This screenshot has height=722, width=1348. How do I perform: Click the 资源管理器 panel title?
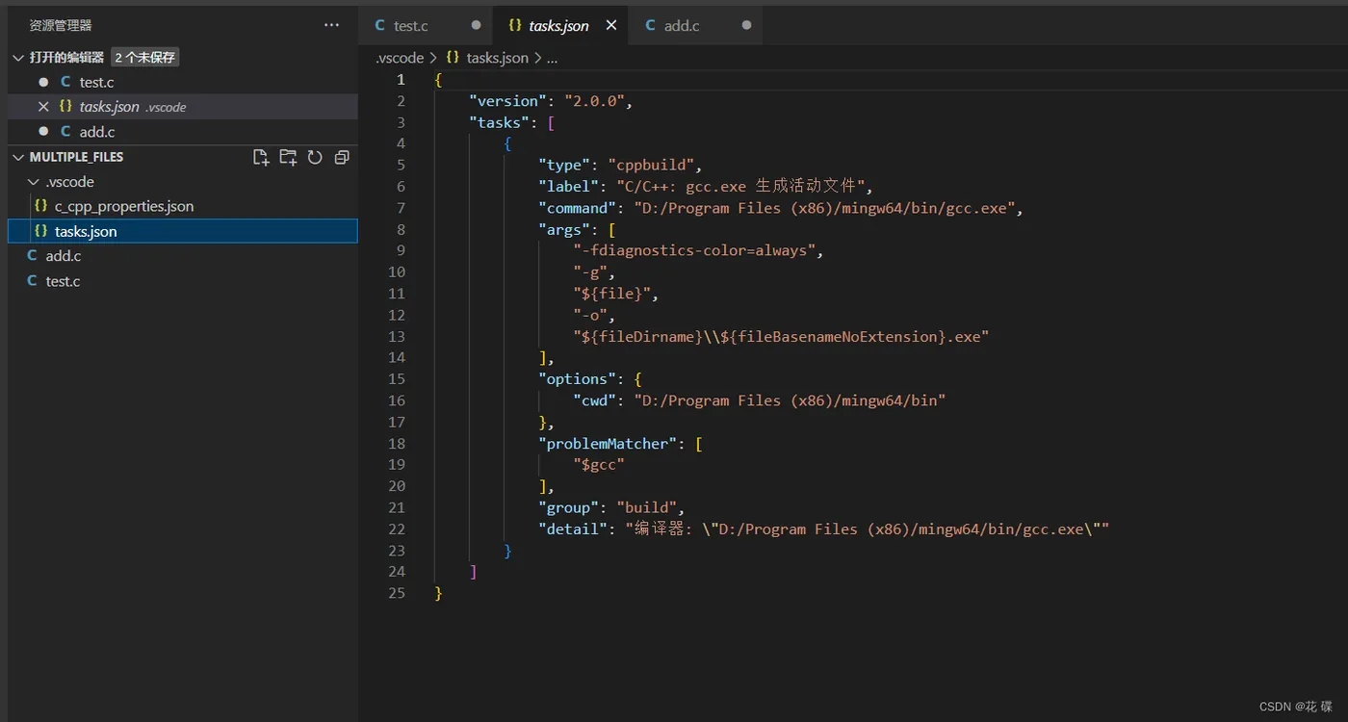(x=61, y=26)
